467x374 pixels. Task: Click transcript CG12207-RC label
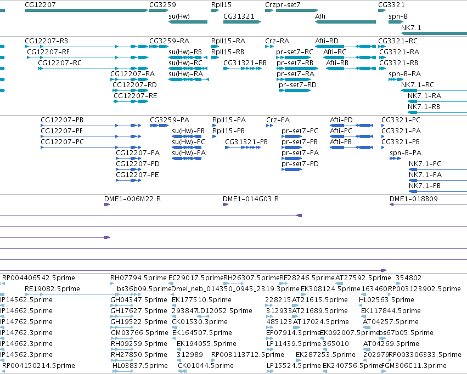[60, 63]
